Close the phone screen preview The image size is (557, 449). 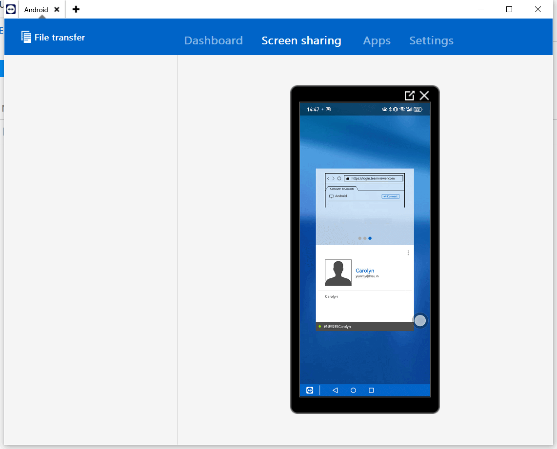[x=424, y=96]
